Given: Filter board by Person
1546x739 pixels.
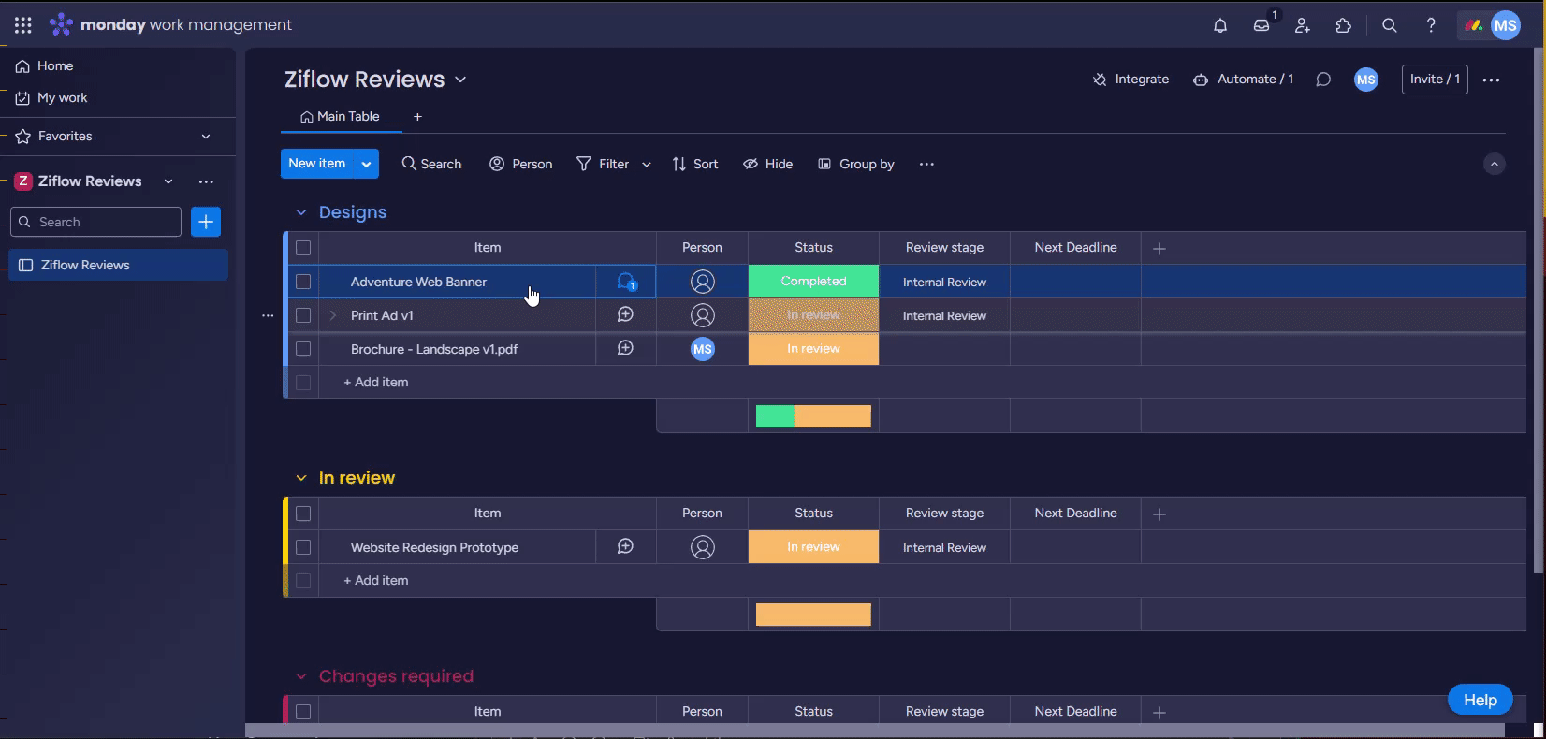Looking at the screenshot, I should [x=521, y=164].
